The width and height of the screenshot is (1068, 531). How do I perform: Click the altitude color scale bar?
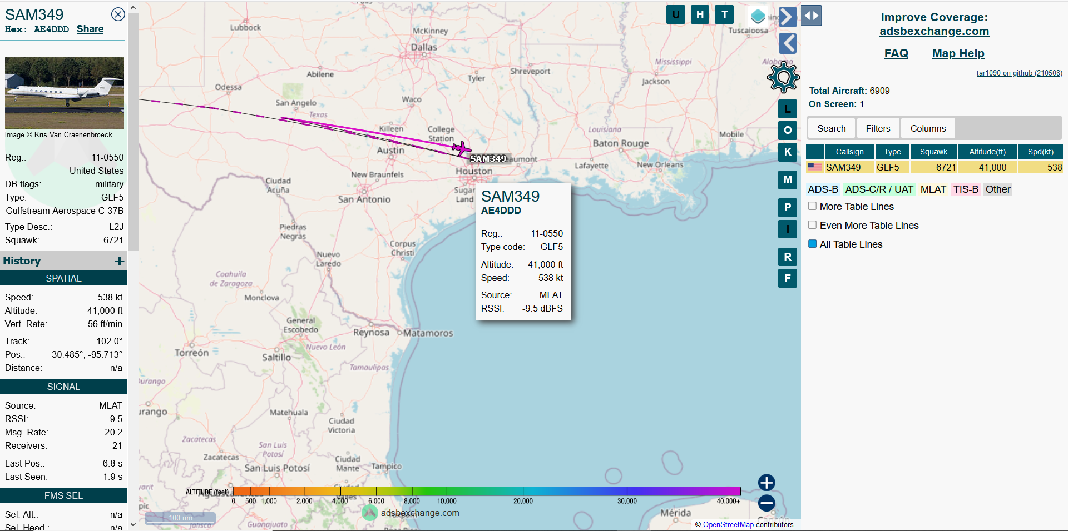487,491
